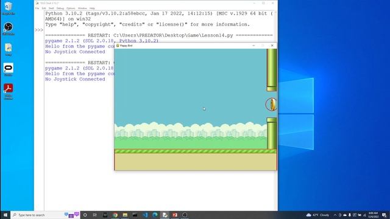Open the Help menu in IDLE Shell
This screenshot has width=390, height=219.
(x=92, y=8)
